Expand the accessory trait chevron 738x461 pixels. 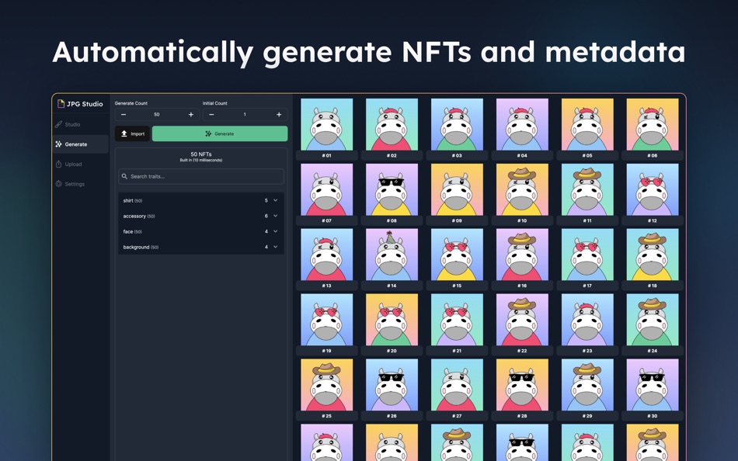coord(275,216)
